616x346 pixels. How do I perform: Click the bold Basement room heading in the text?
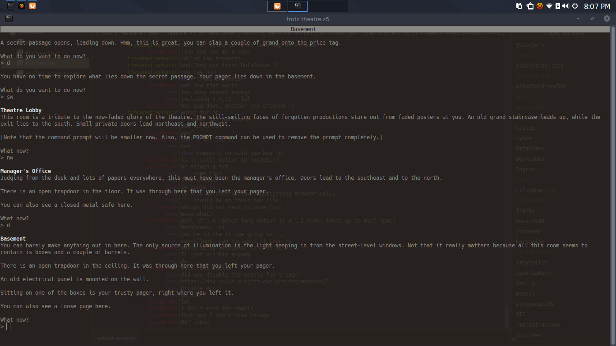coord(13,239)
